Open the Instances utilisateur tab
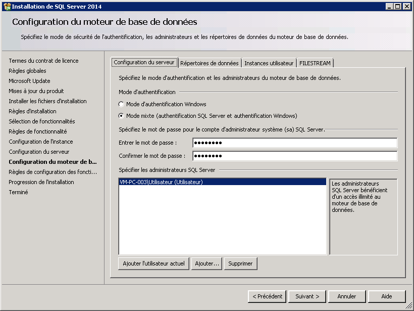414x311 pixels. [269, 63]
